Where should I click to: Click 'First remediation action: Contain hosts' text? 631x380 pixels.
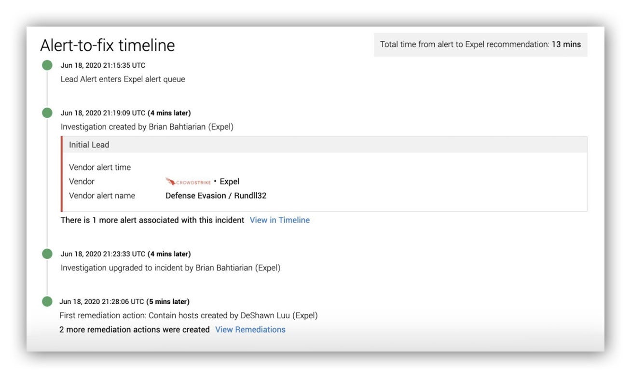[x=189, y=316]
